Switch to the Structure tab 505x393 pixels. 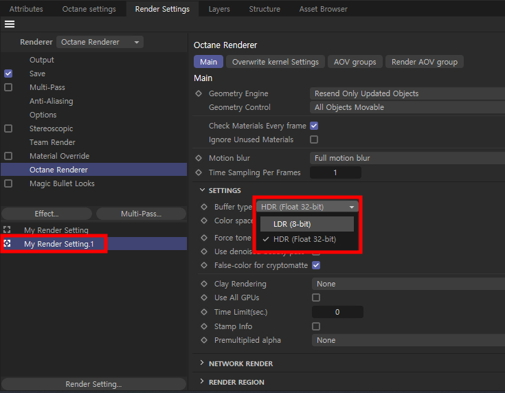265,9
